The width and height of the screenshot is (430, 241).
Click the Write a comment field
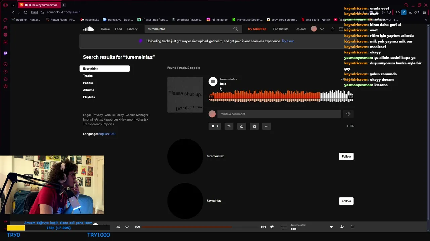point(279,114)
